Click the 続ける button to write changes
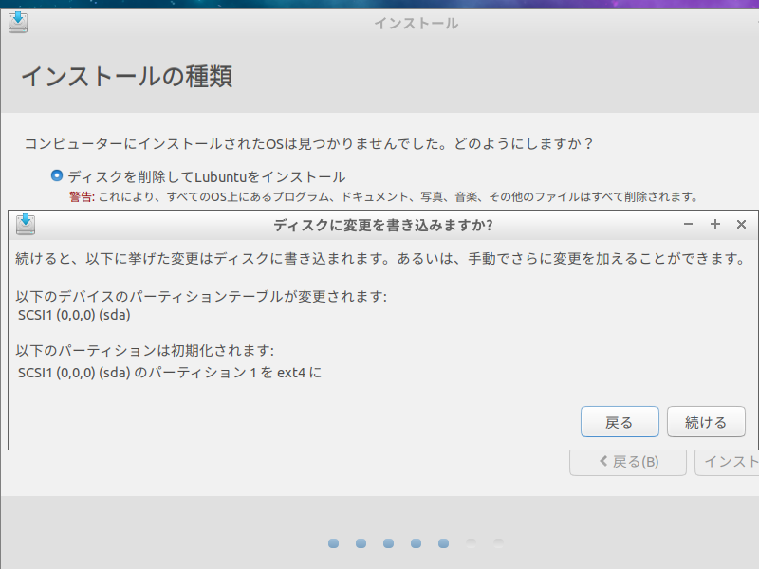 pos(706,422)
